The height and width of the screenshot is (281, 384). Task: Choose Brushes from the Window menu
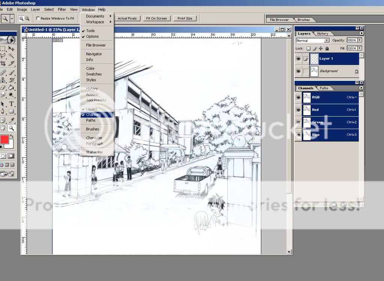click(x=97, y=129)
